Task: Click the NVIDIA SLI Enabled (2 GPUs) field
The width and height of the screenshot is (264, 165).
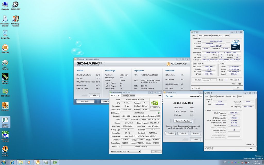Action: point(141,146)
